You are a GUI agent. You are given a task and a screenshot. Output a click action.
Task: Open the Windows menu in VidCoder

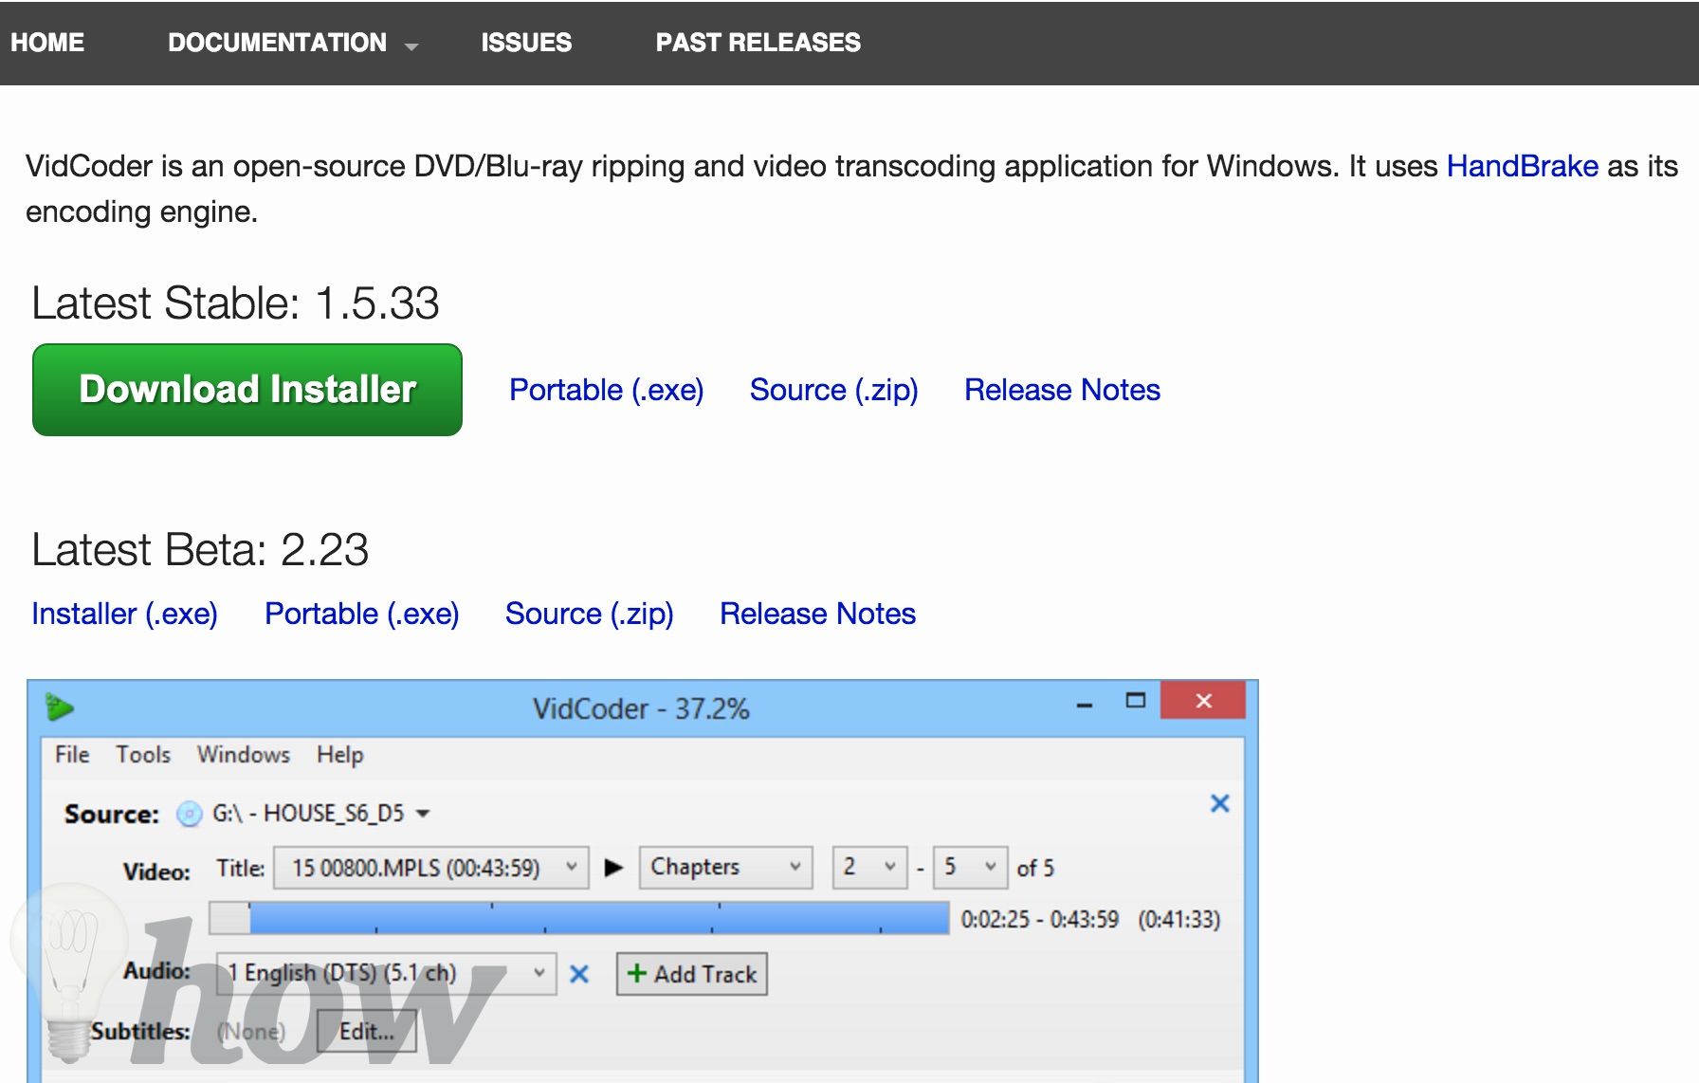(244, 755)
